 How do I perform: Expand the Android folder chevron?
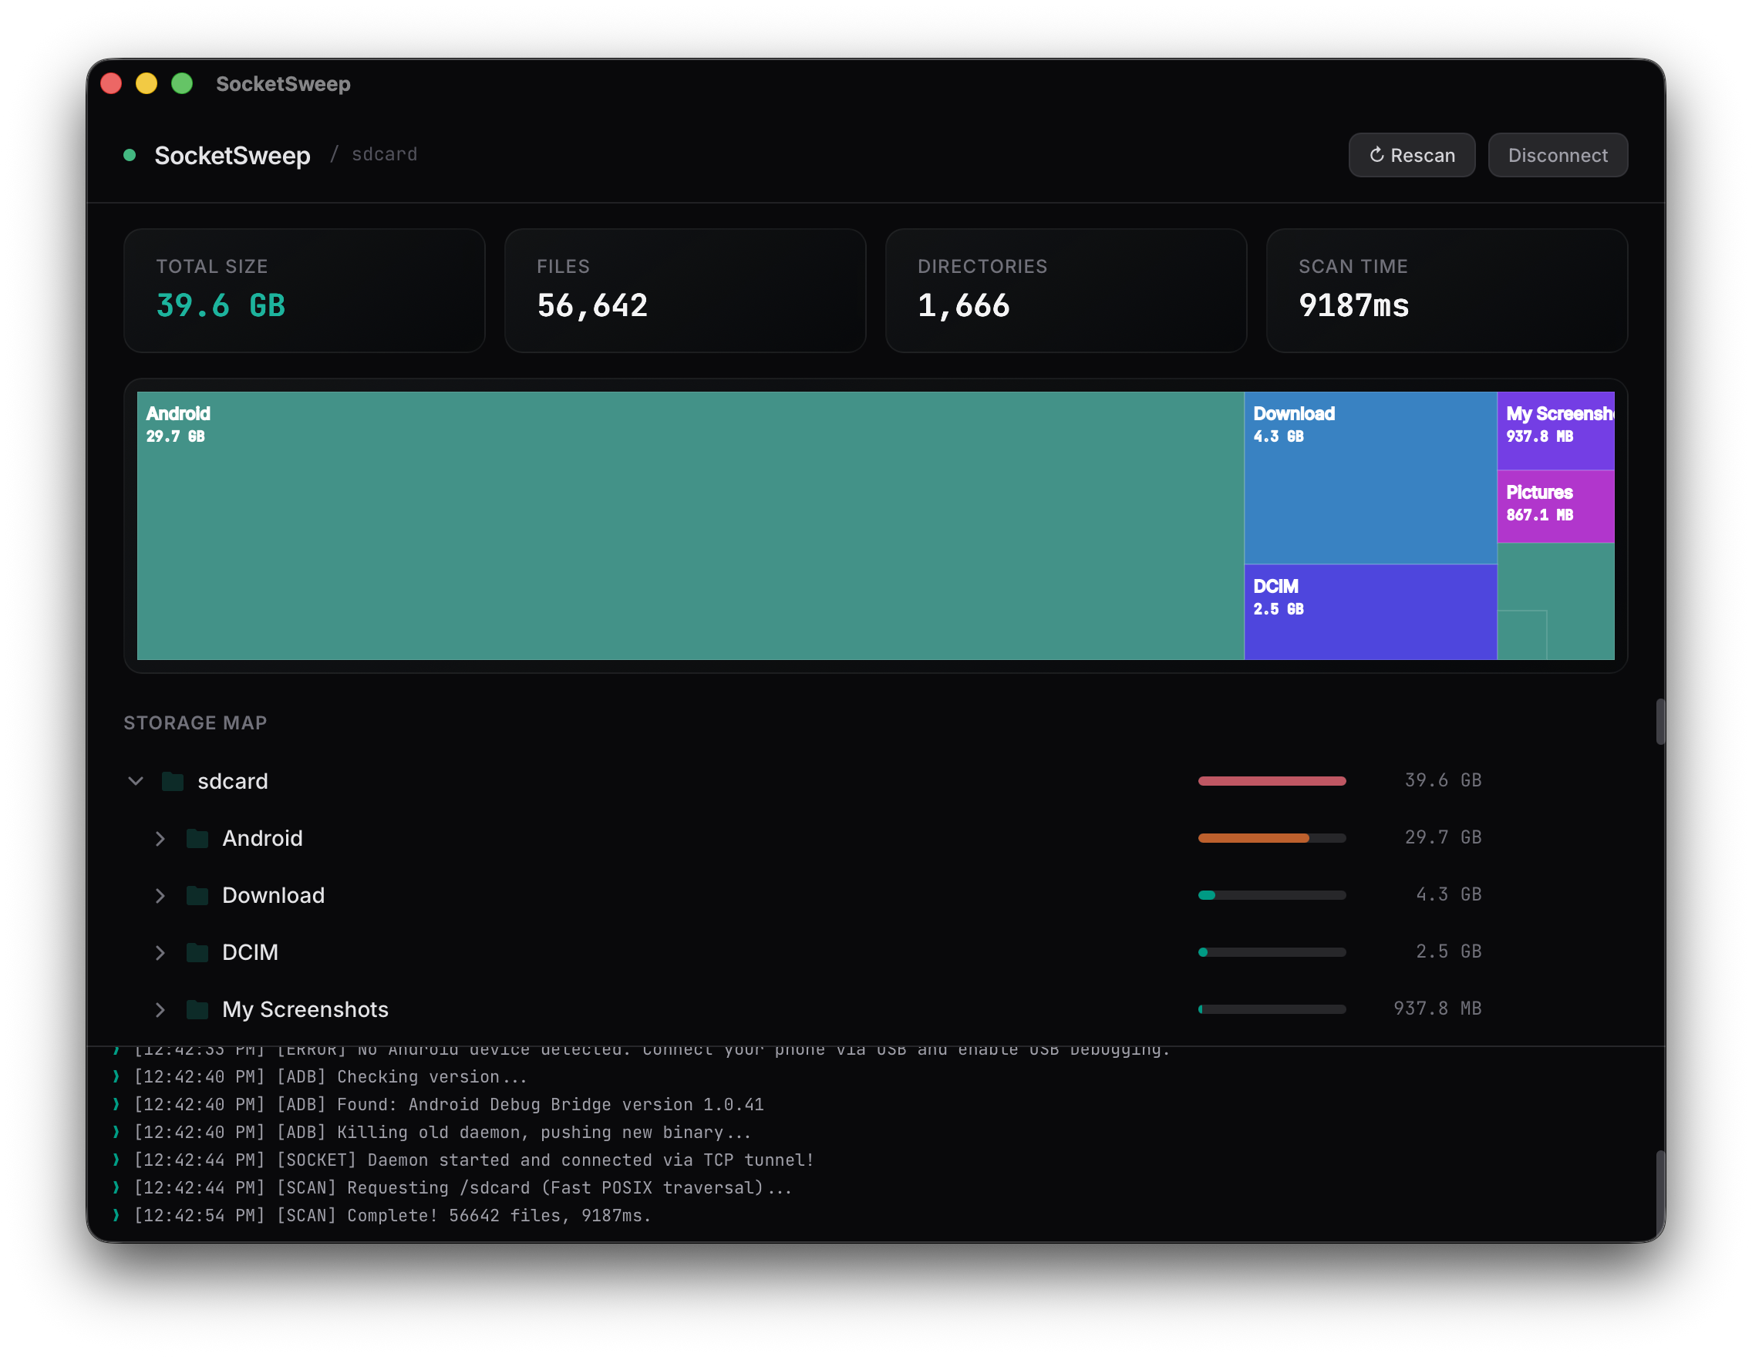pyautogui.click(x=160, y=838)
